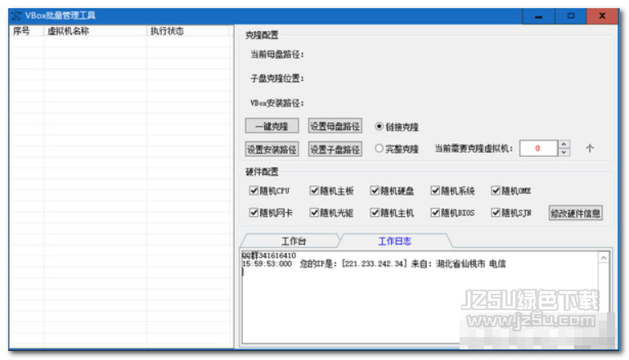The image size is (629, 360).
Task: Click the 序号 column header
Action: tap(26, 31)
